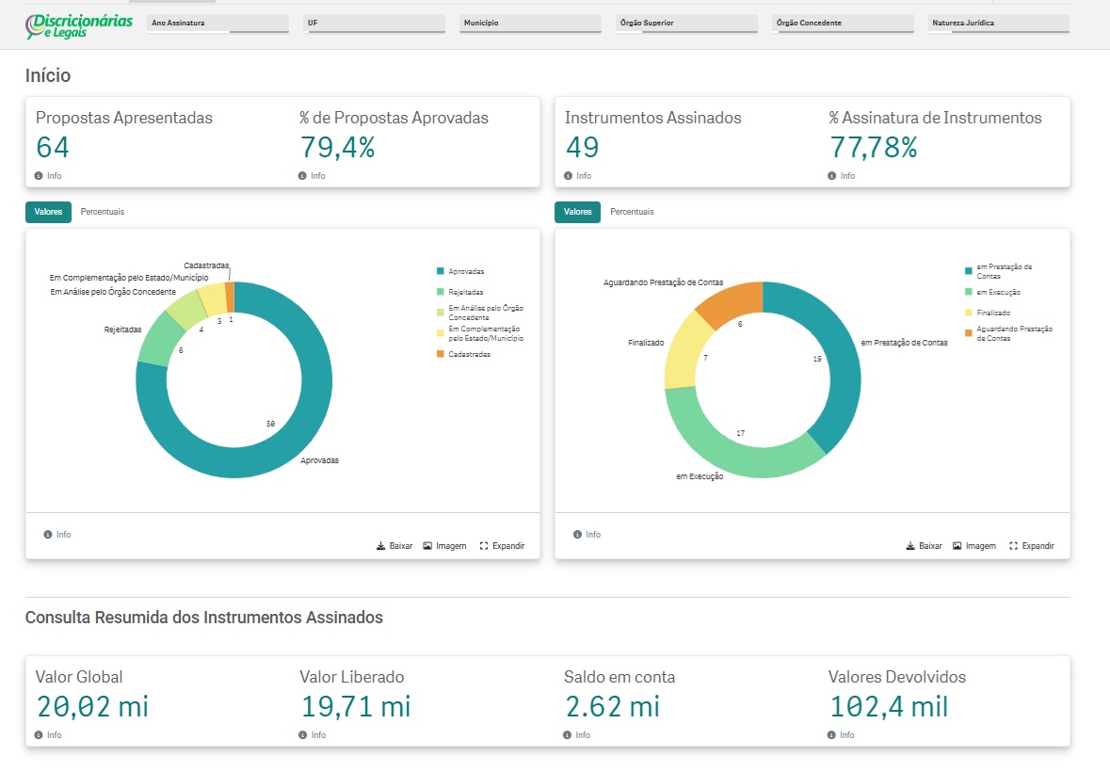Click Info icon under Propostas Apresentadas

pyautogui.click(x=39, y=175)
